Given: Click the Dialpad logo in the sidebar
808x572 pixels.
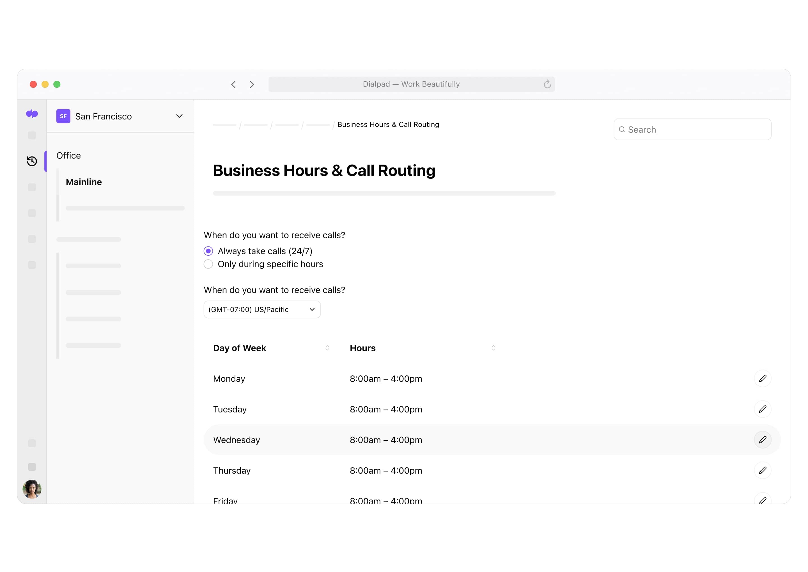Looking at the screenshot, I should tap(32, 113).
